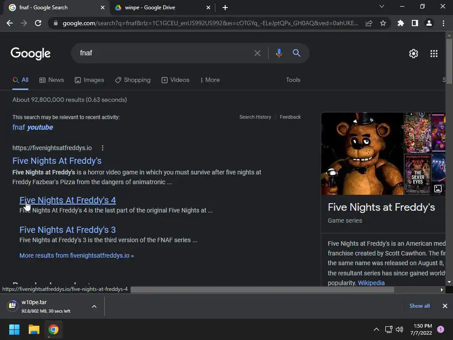Click the horizontal scrollbar right arrow

(441, 290)
